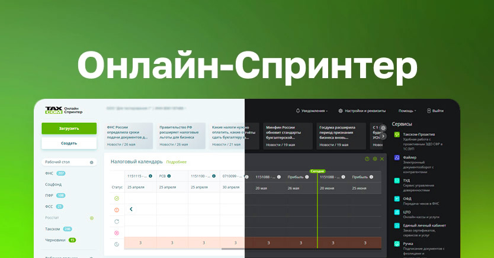494x258 pixels.
Task: Click pending count 3 under 25 июня
Action: click(365, 243)
